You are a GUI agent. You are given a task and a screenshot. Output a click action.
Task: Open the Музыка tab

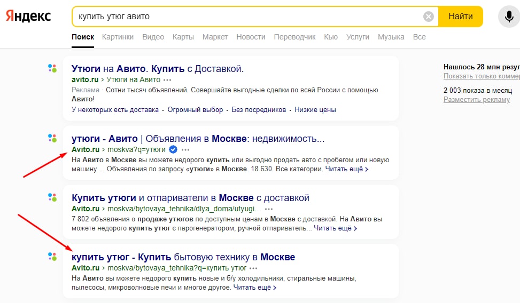[391, 37]
